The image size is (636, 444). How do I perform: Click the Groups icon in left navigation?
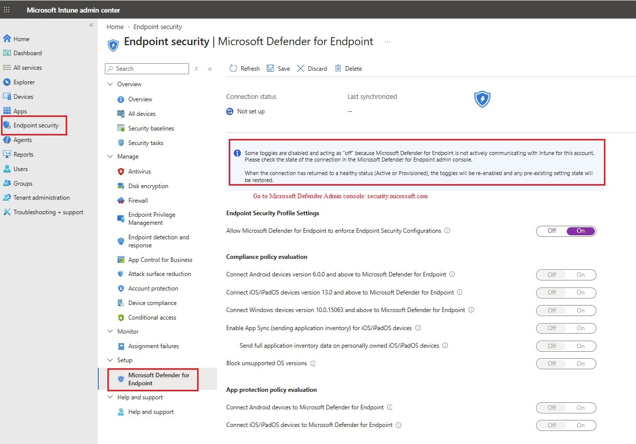click(7, 183)
